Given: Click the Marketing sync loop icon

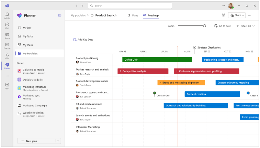Looking at the screenshot, I should [x=19, y=97].
